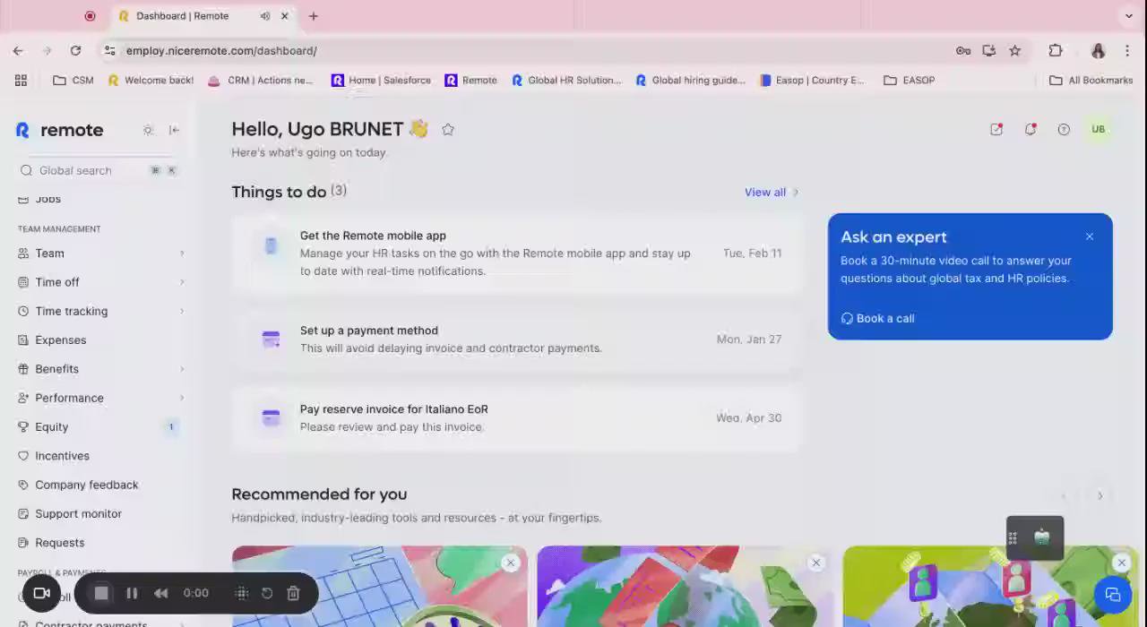Click the mobile app phone icon
1147x627 pixels.
(x=271, y=245)
